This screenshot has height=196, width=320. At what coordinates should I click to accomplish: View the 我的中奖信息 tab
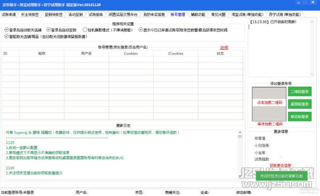tap(154, 14)
